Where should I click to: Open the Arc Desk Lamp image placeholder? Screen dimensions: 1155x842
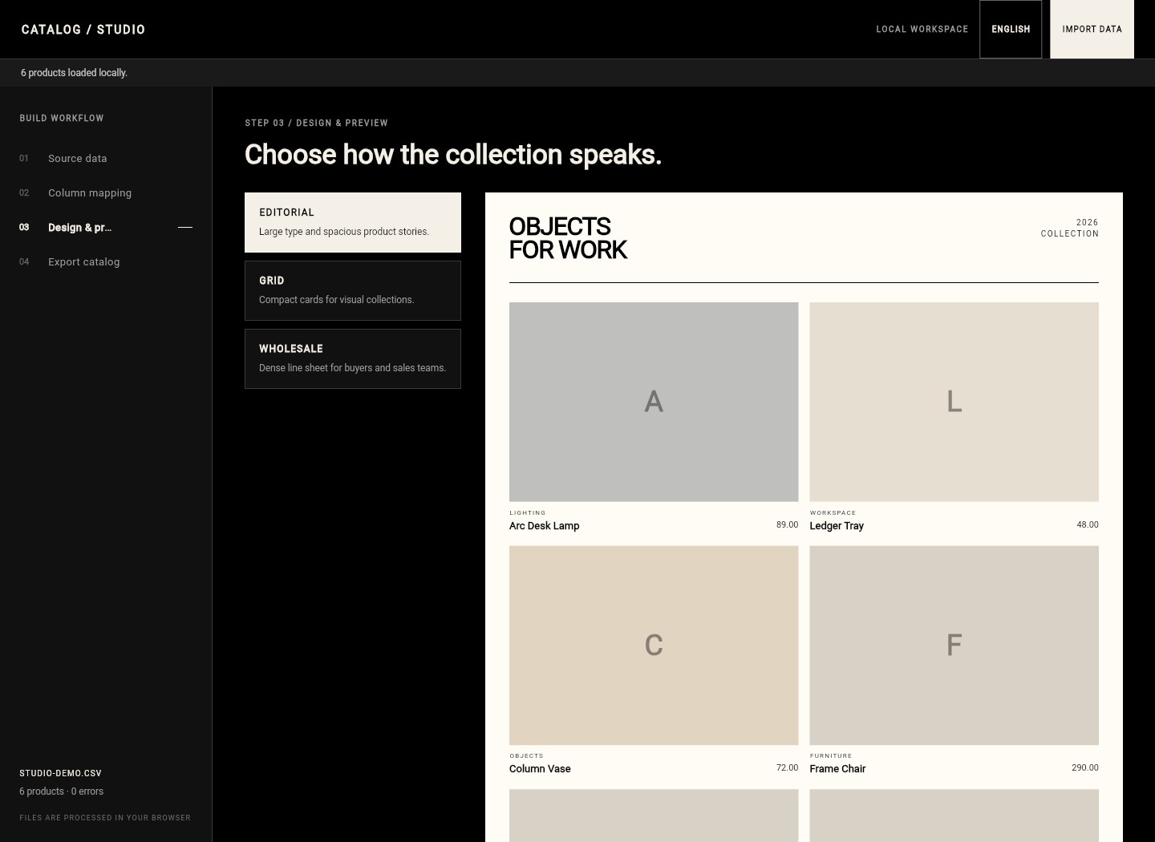pos(654,402)
